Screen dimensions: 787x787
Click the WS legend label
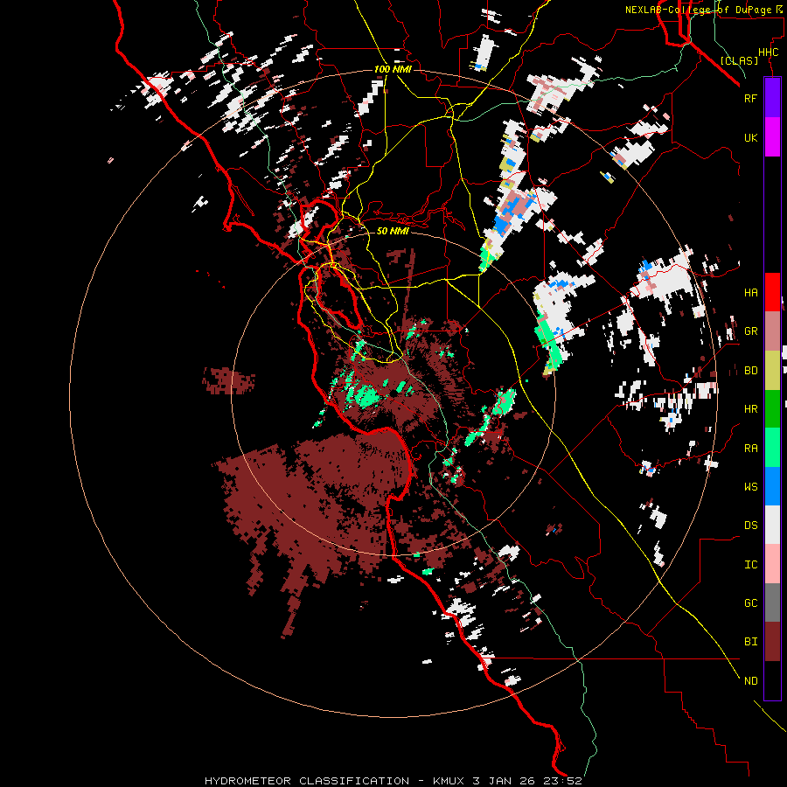pos(750,486)
